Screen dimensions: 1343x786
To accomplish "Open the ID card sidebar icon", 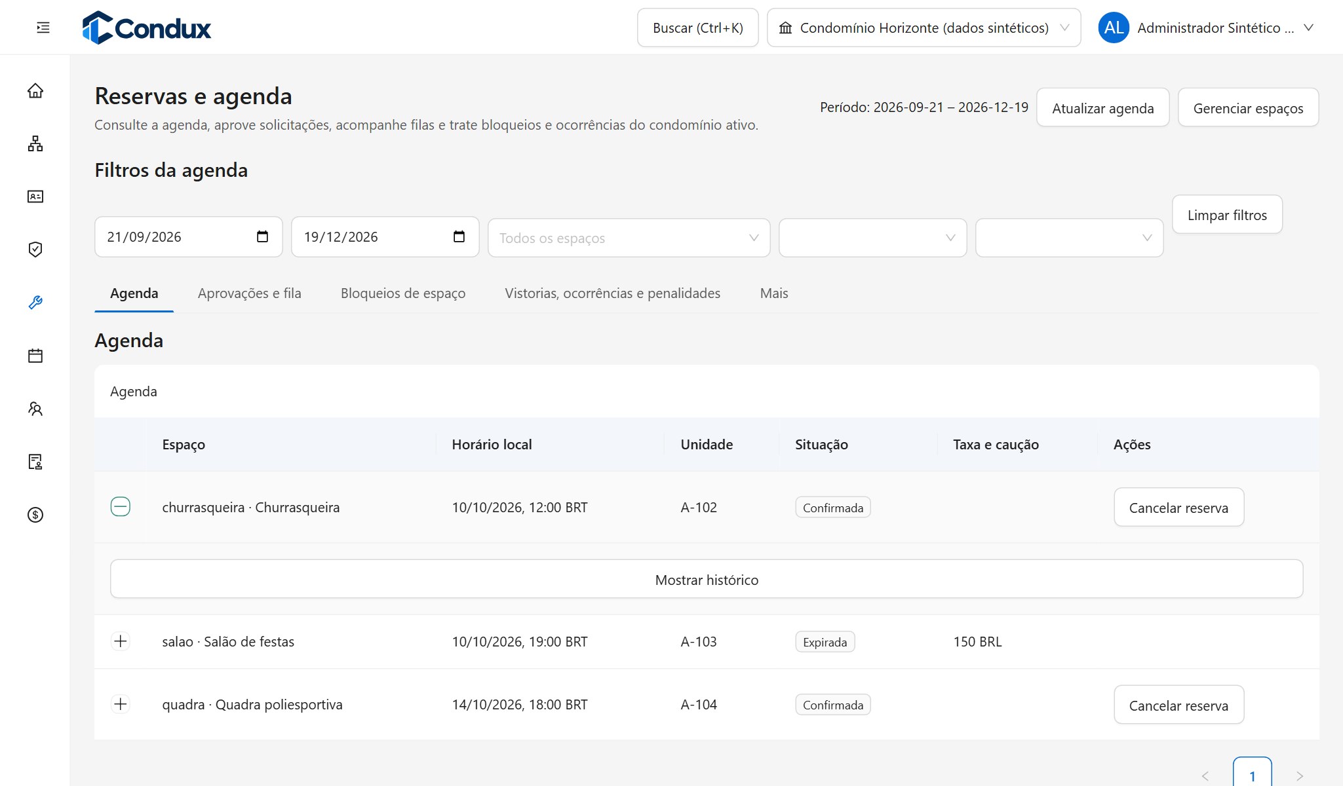I will click(x=35, y=196).
